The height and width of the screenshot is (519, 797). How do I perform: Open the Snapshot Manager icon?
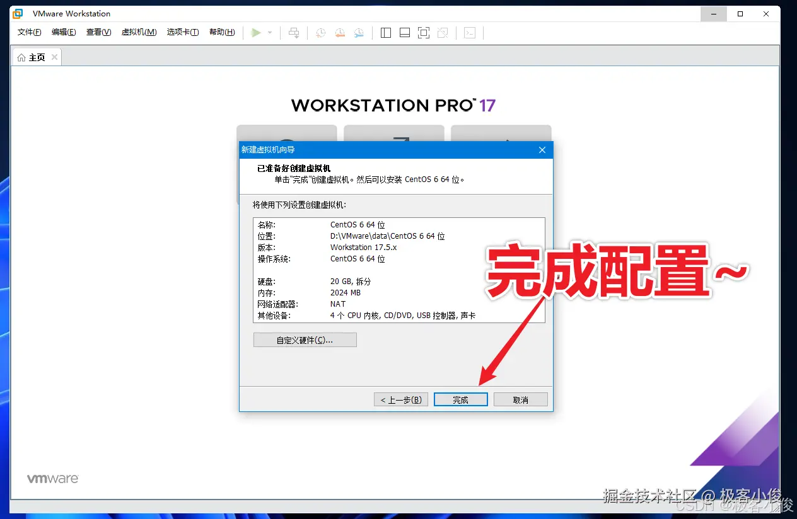click(359, 33)
